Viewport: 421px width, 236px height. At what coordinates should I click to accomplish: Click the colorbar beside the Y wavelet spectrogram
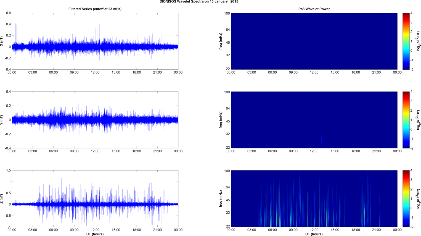coord(406,120)
